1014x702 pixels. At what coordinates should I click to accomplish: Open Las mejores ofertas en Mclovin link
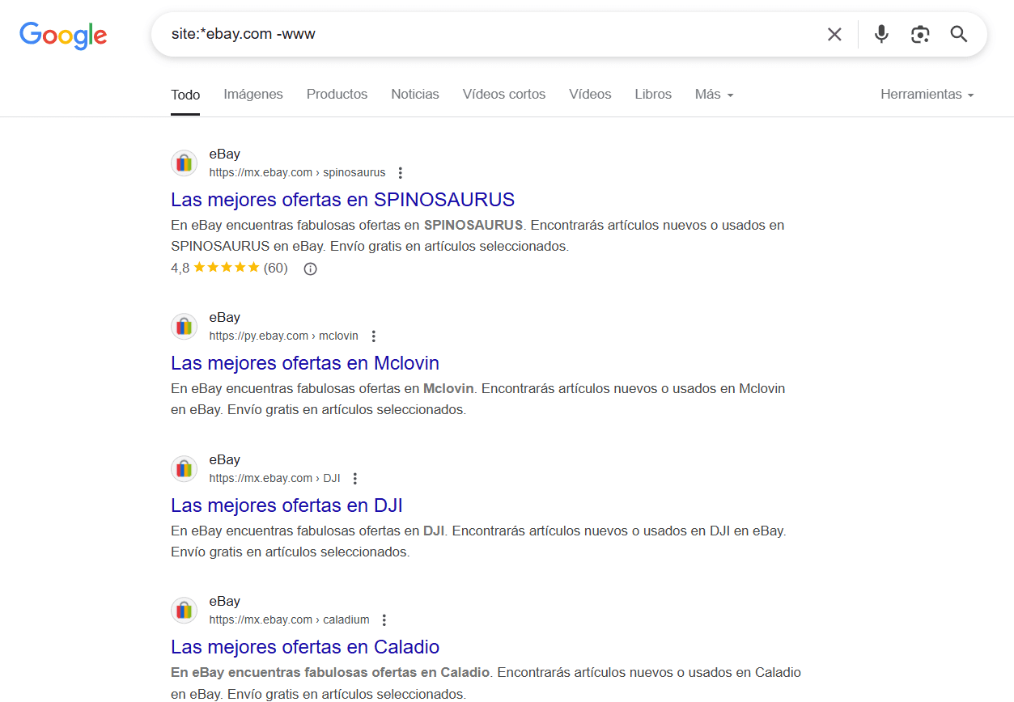[305, 363]
